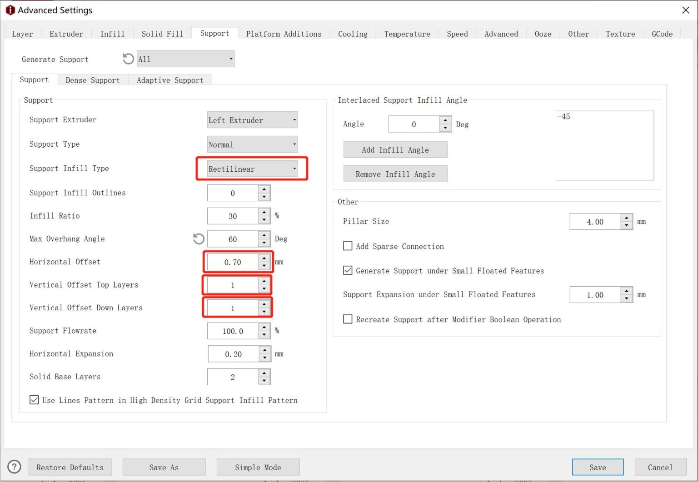Reset Generate Support using the undo icon
Screen dimensions: 698x482
pyautogui.click(x=128, y=59)
